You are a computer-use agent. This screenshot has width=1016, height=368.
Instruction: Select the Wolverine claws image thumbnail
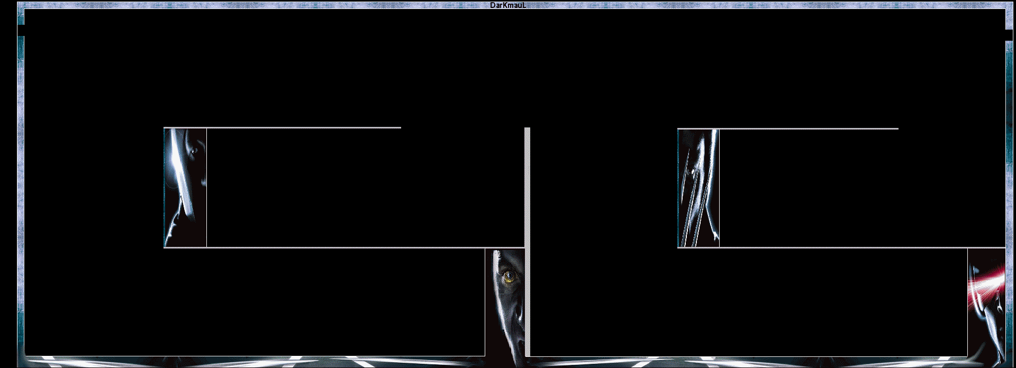pos(698,188)
